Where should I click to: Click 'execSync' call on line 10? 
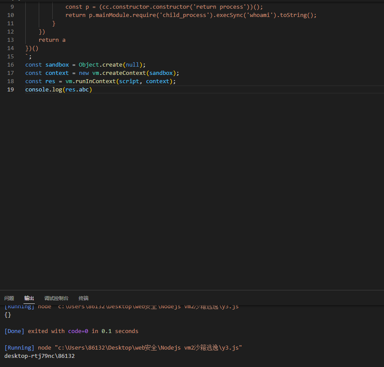click(230, 15)
